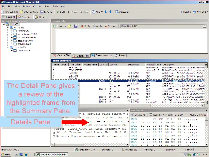Click the Remove filter icon
This screenshot has width=209, height=157.
(x=106, y=26)
